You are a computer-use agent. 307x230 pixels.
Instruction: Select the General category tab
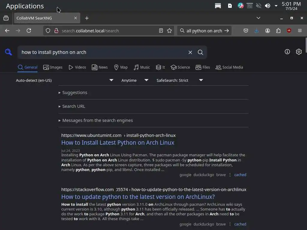(27, 67)
